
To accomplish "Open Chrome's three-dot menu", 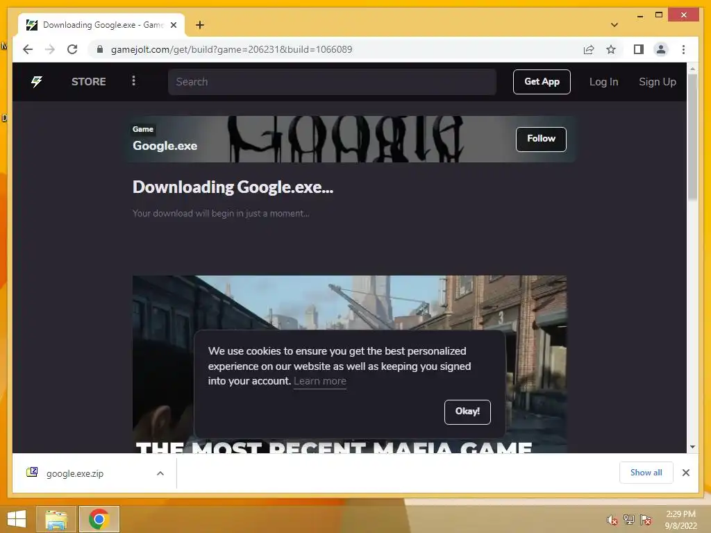I will point(683,49).
